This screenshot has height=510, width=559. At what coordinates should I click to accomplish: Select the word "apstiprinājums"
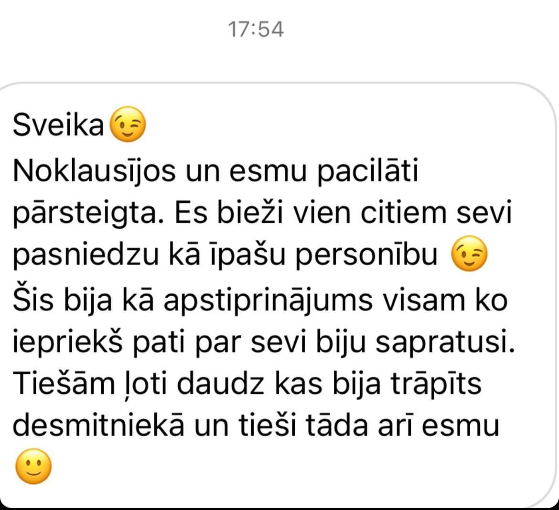pyautogui.click(x=268, y=299)
